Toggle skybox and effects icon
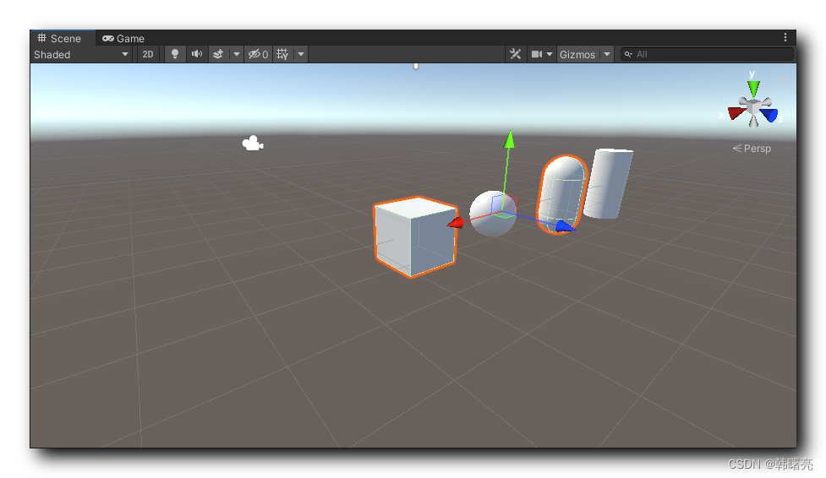This screenshot has height=478, width=826. [x=218, y=54]
